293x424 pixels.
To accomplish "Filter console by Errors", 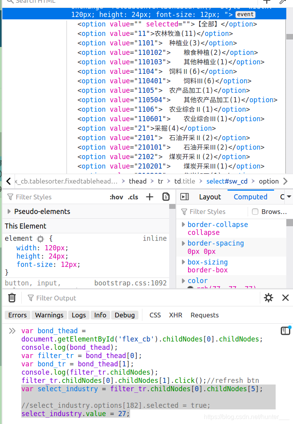I will pos(17,315).
